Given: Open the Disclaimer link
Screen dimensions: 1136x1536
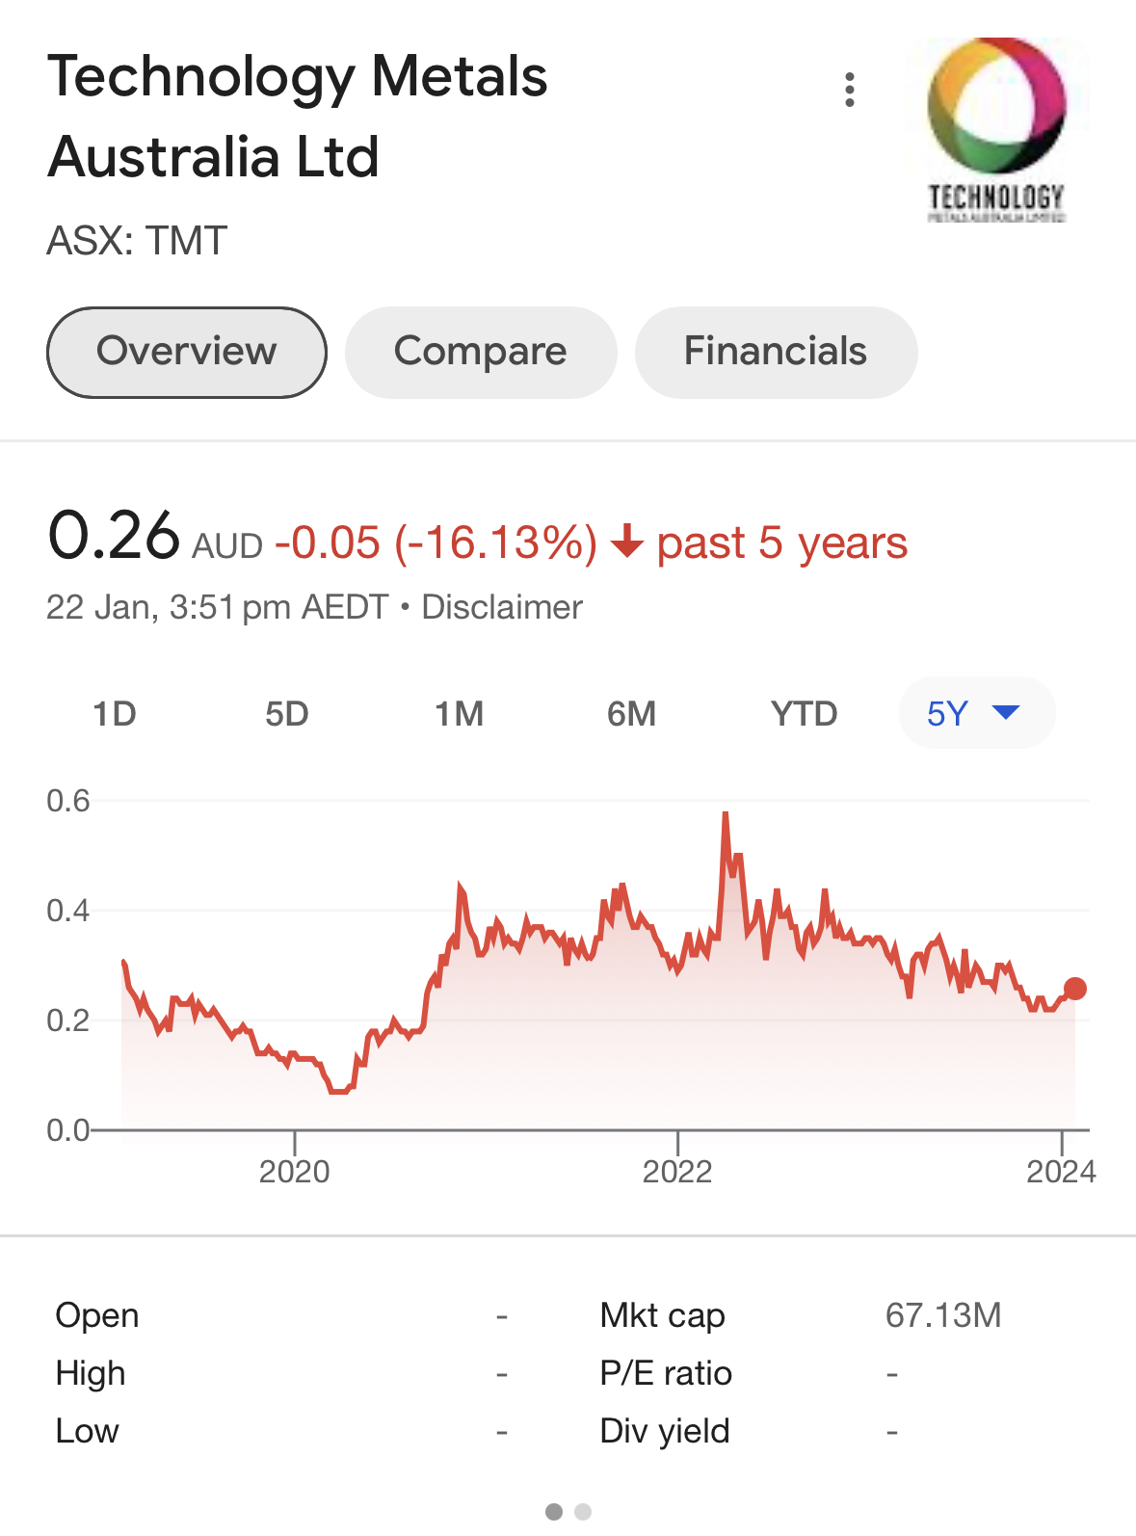Looking at the screenshot, I should (502, 607).
